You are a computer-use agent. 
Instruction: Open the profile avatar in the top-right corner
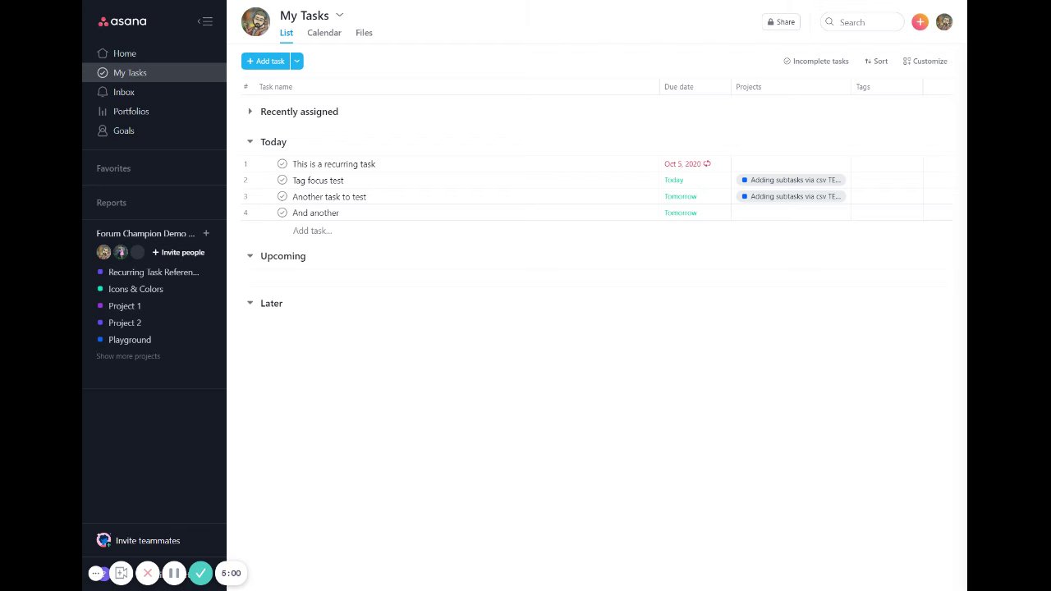(944, 22)
